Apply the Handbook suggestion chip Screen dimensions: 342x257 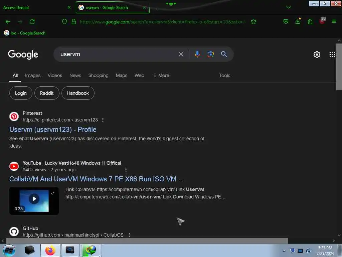click(78, 93)
